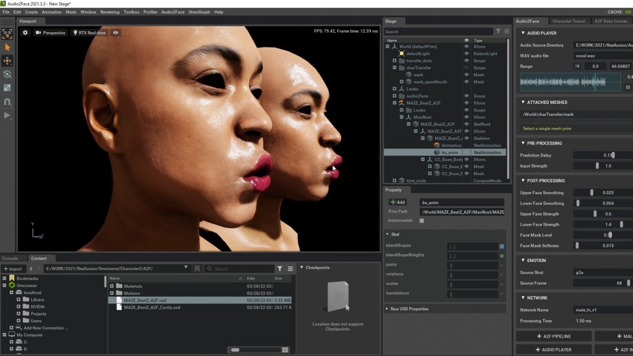Open the Content browser options menu icon

point(291,269)
